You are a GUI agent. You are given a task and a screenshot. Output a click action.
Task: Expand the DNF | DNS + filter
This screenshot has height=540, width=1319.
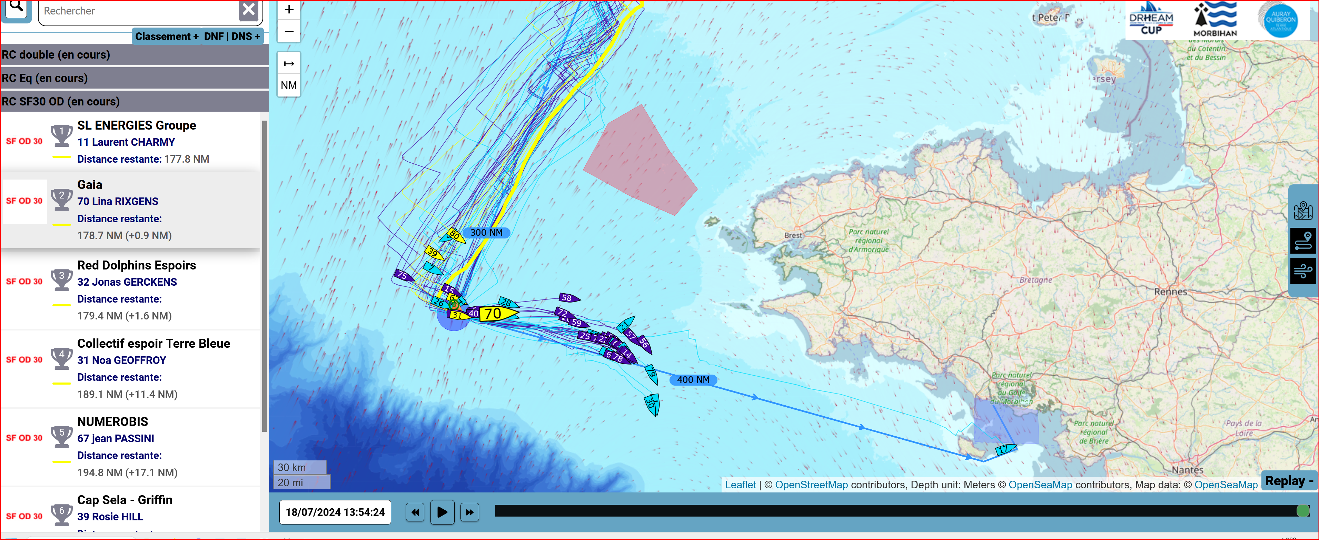tap(232, 36)
